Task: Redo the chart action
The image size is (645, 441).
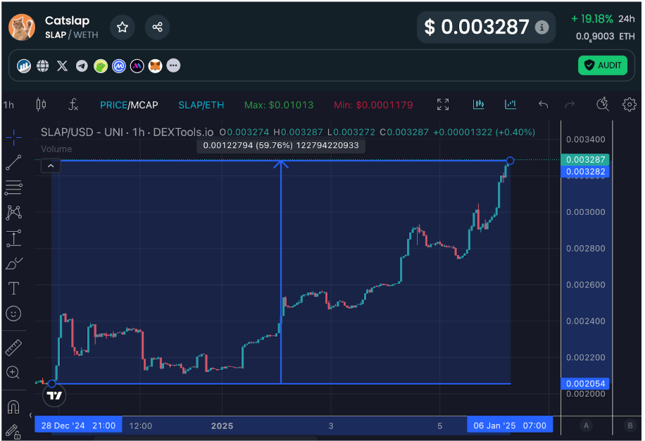Action: pyautogui.click(x=570, y=104)
